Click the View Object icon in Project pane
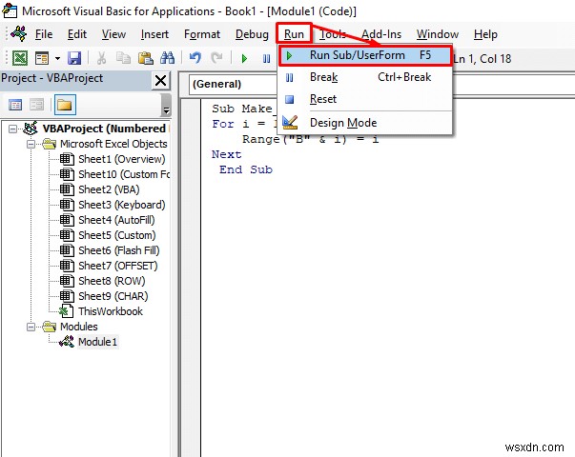Viewport: 575px width, 457px height. (36, 105)
